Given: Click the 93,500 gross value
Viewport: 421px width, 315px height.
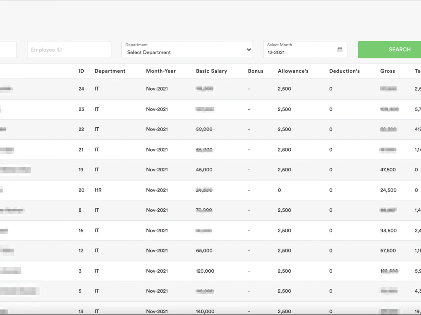Looking at the screenshot, I should point(388,231).
